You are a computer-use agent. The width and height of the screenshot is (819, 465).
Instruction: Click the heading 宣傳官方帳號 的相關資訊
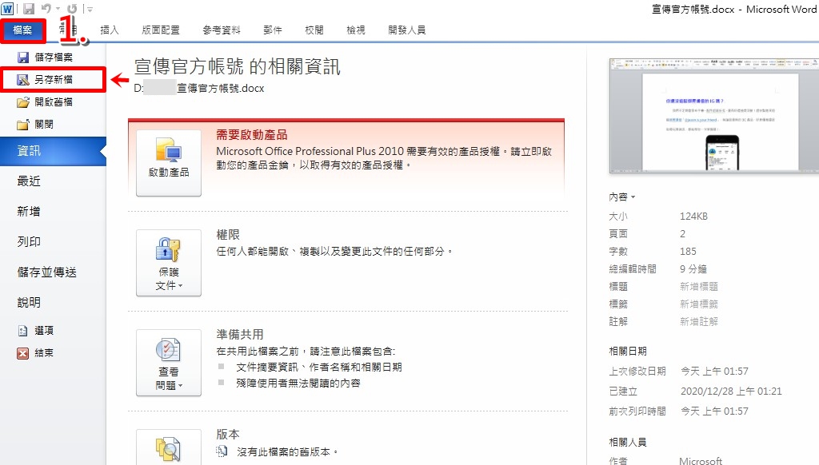[x=237, y=66]
